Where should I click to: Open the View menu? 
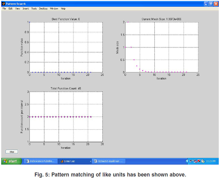(18, 9)
